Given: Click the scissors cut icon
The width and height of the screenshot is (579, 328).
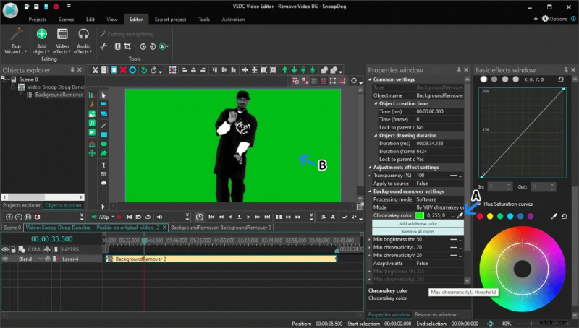Looking at the screenshot, I should click(95, 70).
